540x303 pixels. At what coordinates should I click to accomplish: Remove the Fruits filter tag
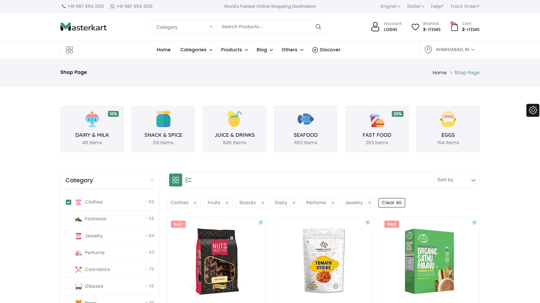[227, 203]
